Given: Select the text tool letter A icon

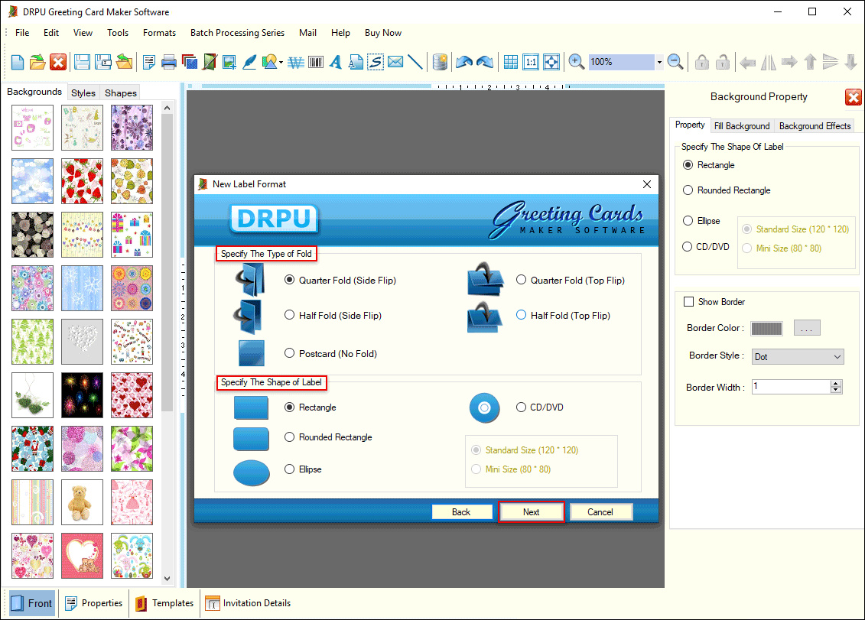Looking at the screenshot, I should [336, 63].
